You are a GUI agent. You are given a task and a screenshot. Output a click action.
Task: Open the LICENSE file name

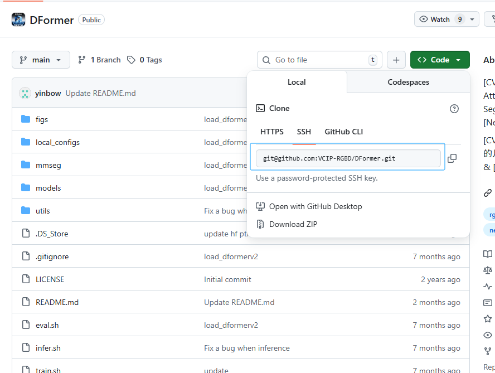coord(50,279)
